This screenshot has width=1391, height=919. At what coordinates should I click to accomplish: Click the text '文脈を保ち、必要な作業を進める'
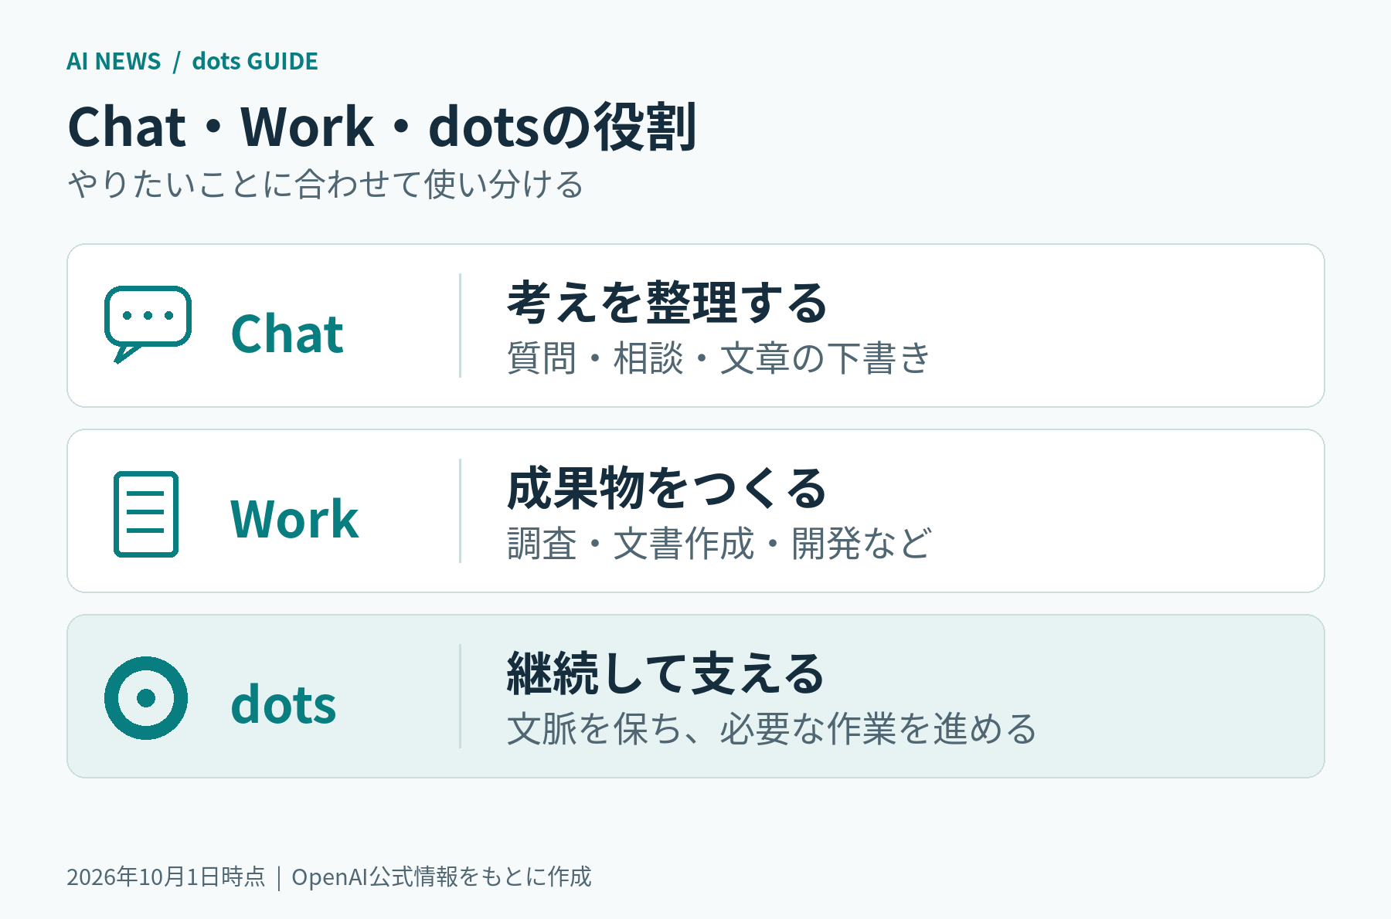[x=772, y=729]
